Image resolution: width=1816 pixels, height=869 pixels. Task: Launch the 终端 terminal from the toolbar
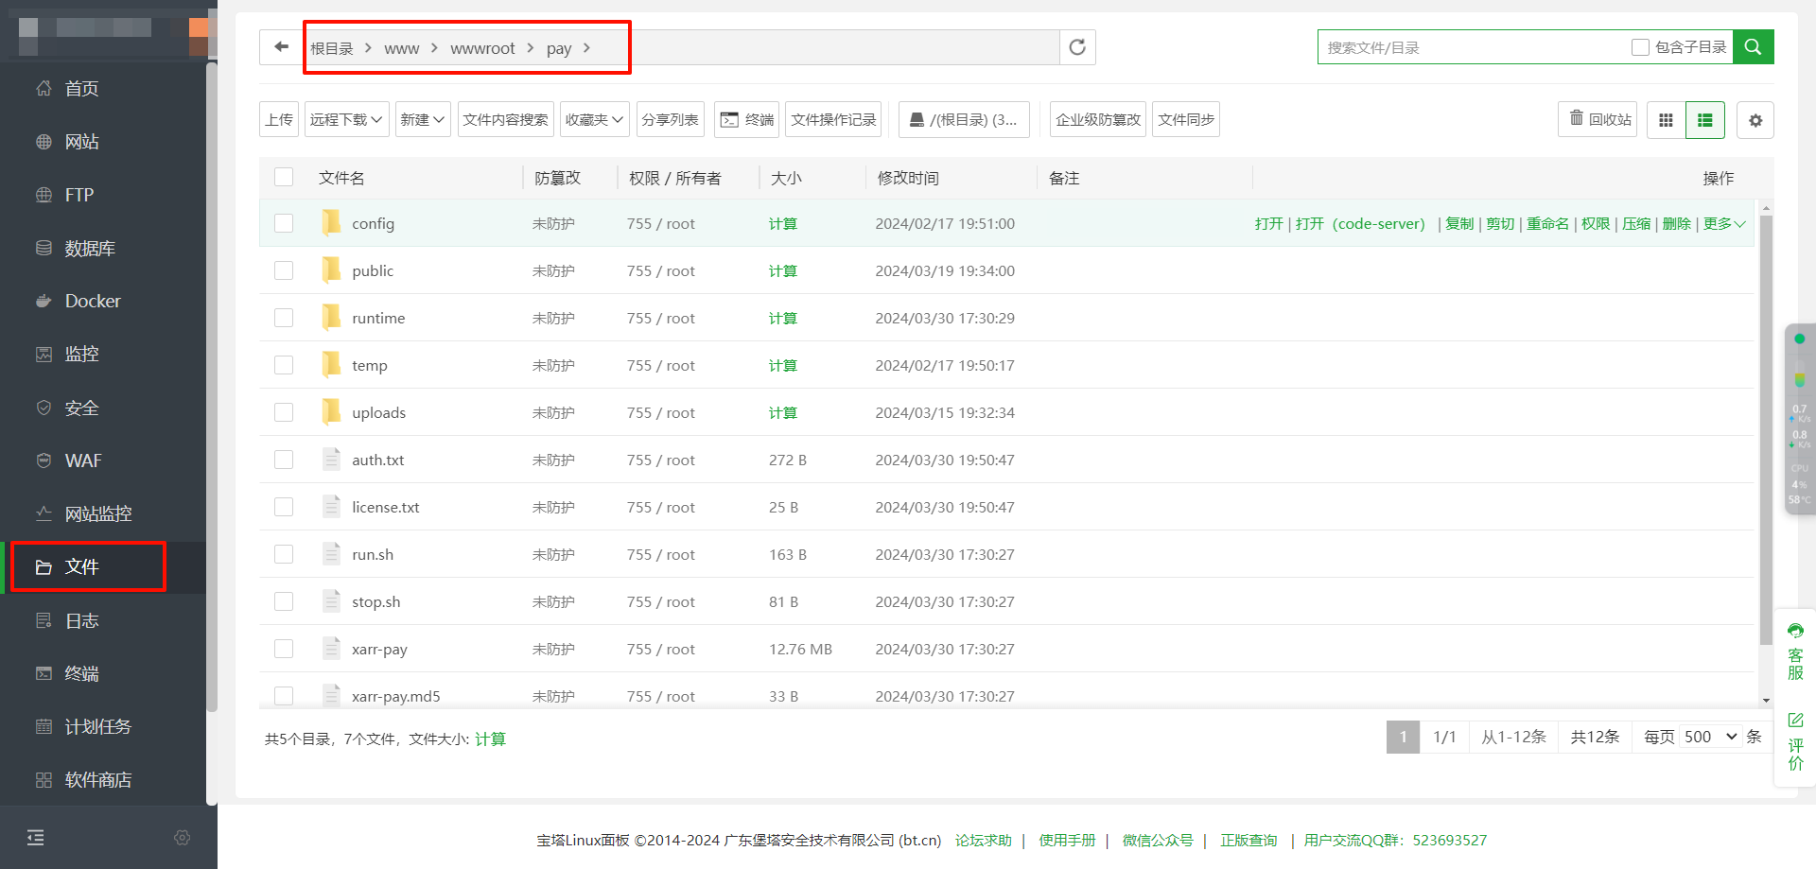[x=745, y=119]
